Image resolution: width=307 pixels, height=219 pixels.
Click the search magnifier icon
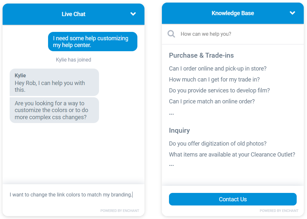click(x=171, y=34)
